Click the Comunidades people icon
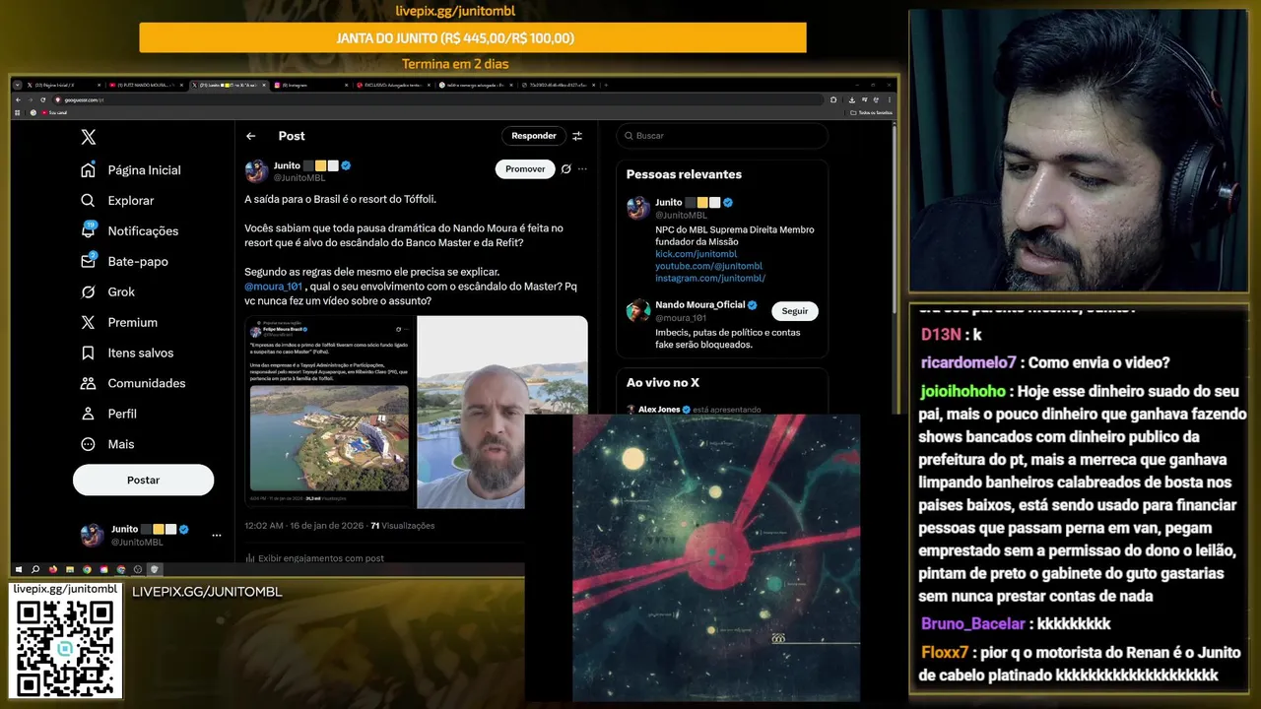The width and height of the screenshot is (1261, 709). tap(89, 384)
